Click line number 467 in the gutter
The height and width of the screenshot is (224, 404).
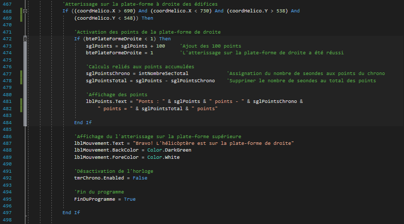point(7,4)
